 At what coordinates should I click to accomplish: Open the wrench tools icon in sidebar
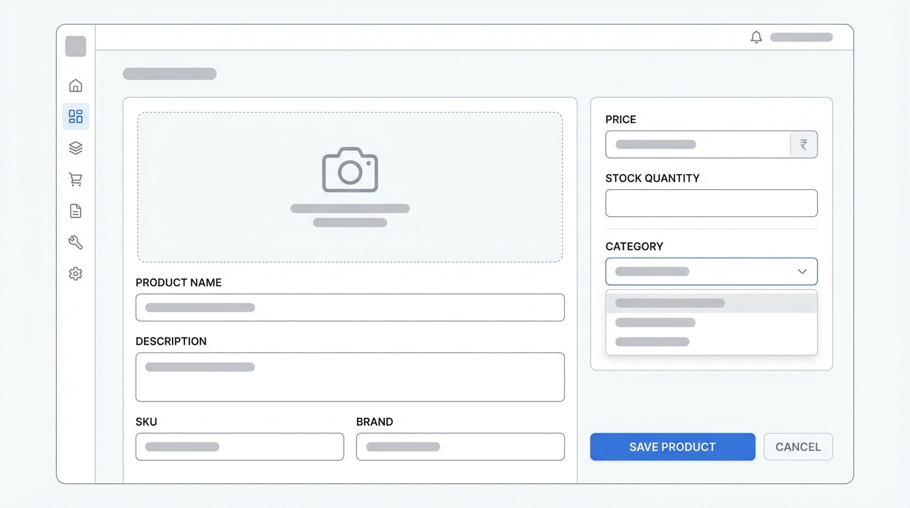point(75,242)
